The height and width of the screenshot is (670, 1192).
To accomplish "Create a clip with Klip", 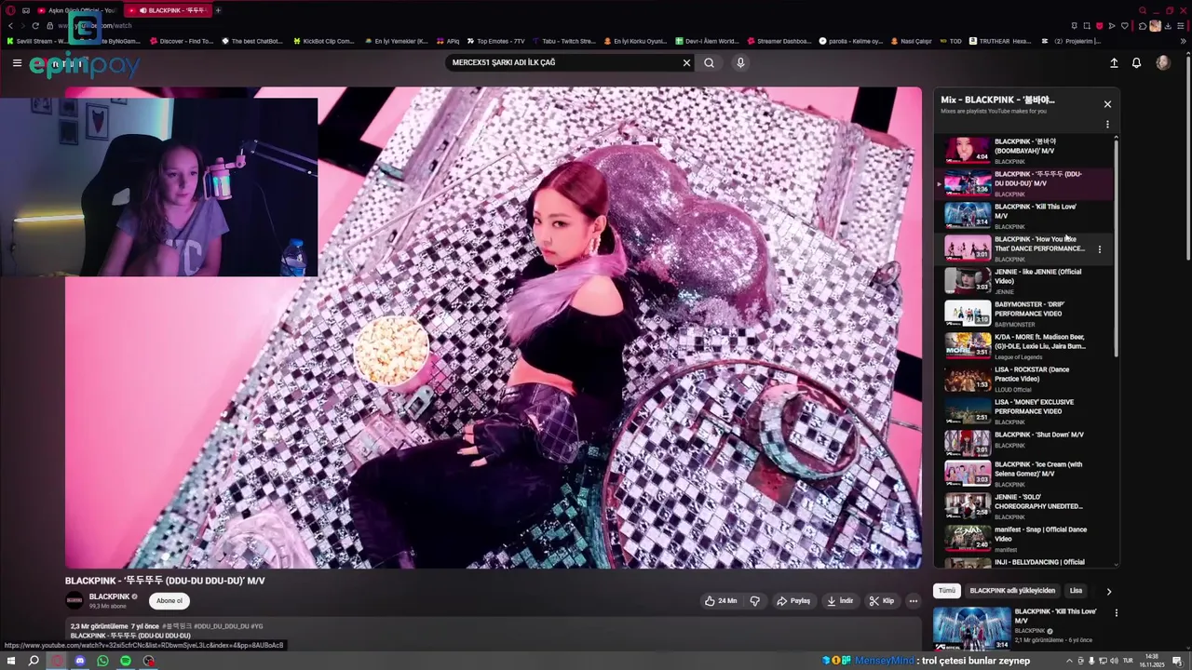I will pyautogui.click(x=881, y=601).
